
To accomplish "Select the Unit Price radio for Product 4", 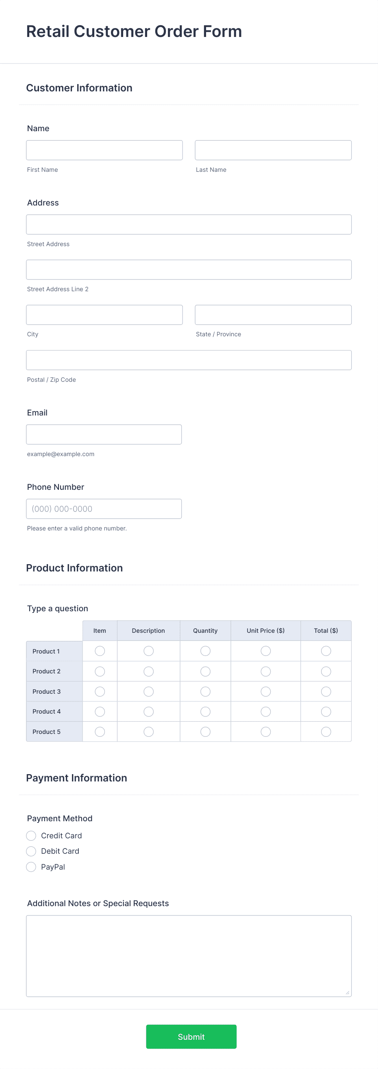I will (x=265, y=711).
